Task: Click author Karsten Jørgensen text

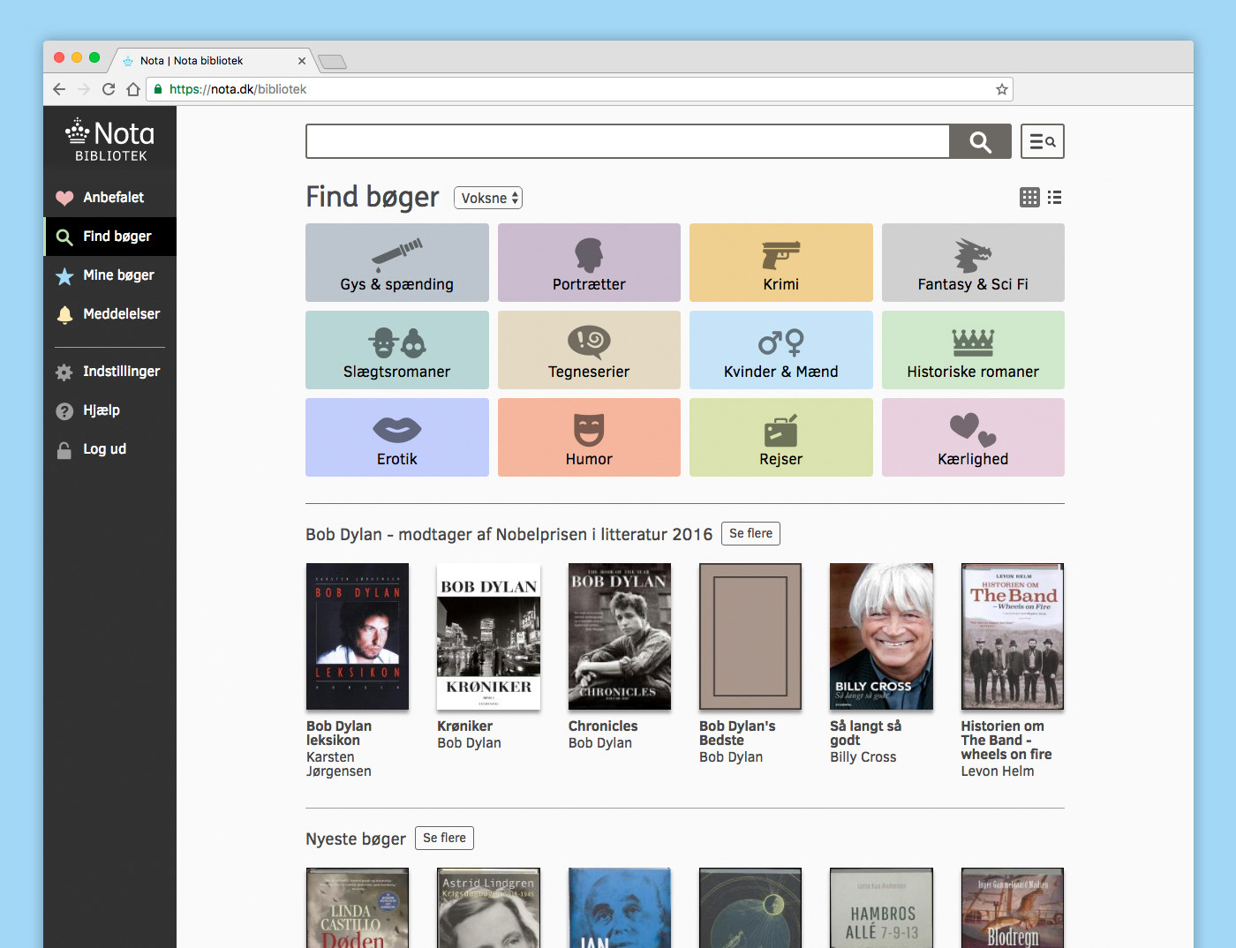Action: click(339, 764)
